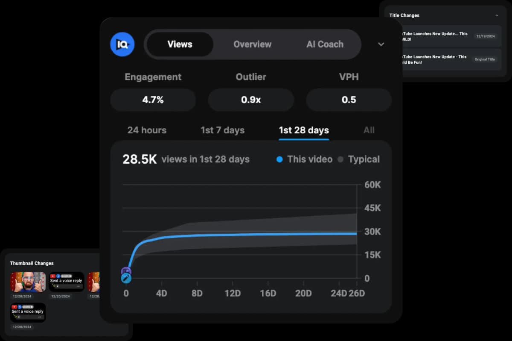
Task: Click the blue pencil title-change marker on the chart
Action: (x=126, y=278)
